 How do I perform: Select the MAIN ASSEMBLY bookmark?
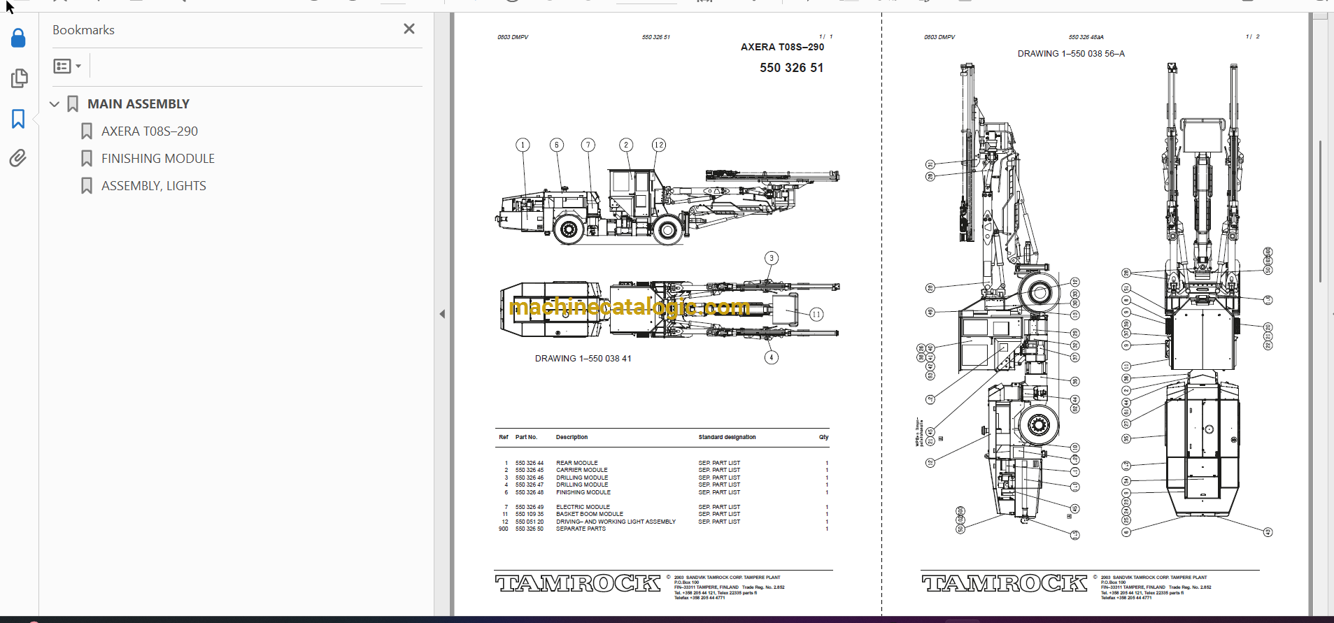click(x=139, y=103)
